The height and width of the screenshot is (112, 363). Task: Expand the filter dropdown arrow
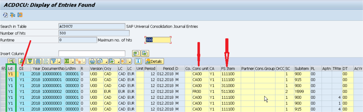click(59, 62)
